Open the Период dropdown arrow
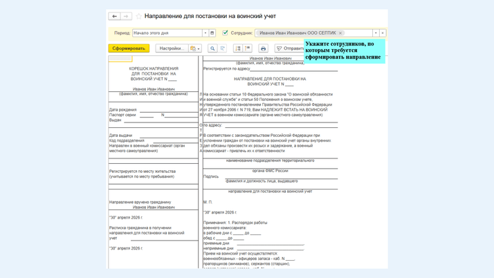The image size is (494, 278). click(205, 33)
